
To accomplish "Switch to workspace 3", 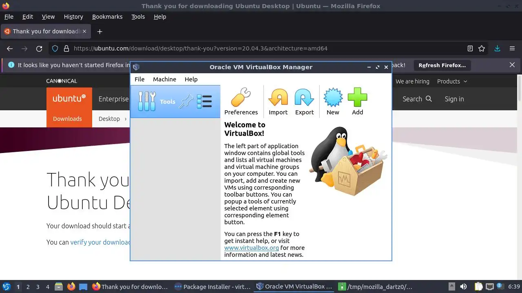I will pyautogui.click(x=38, y=287).
